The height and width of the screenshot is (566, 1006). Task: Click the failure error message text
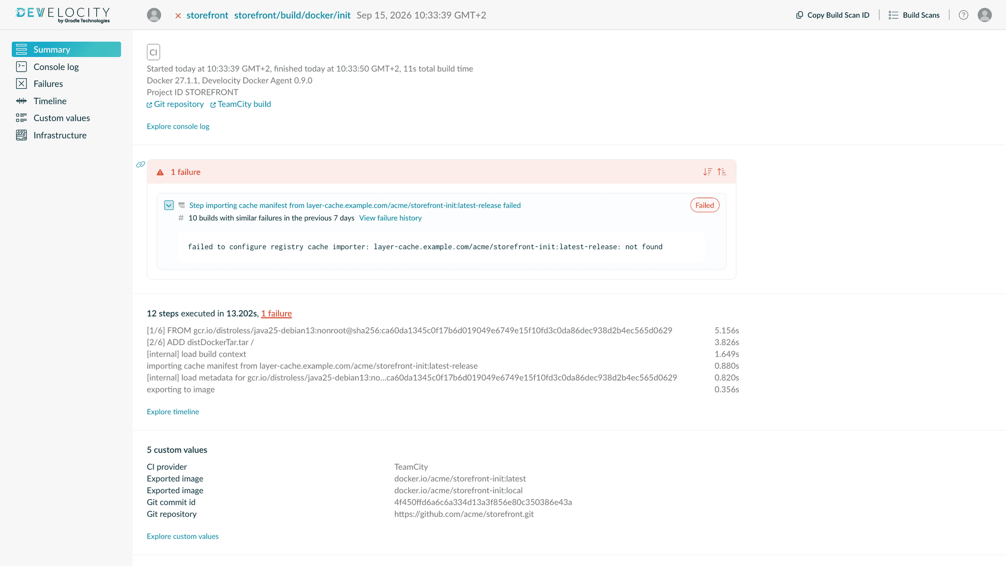[x=425, y=247]
